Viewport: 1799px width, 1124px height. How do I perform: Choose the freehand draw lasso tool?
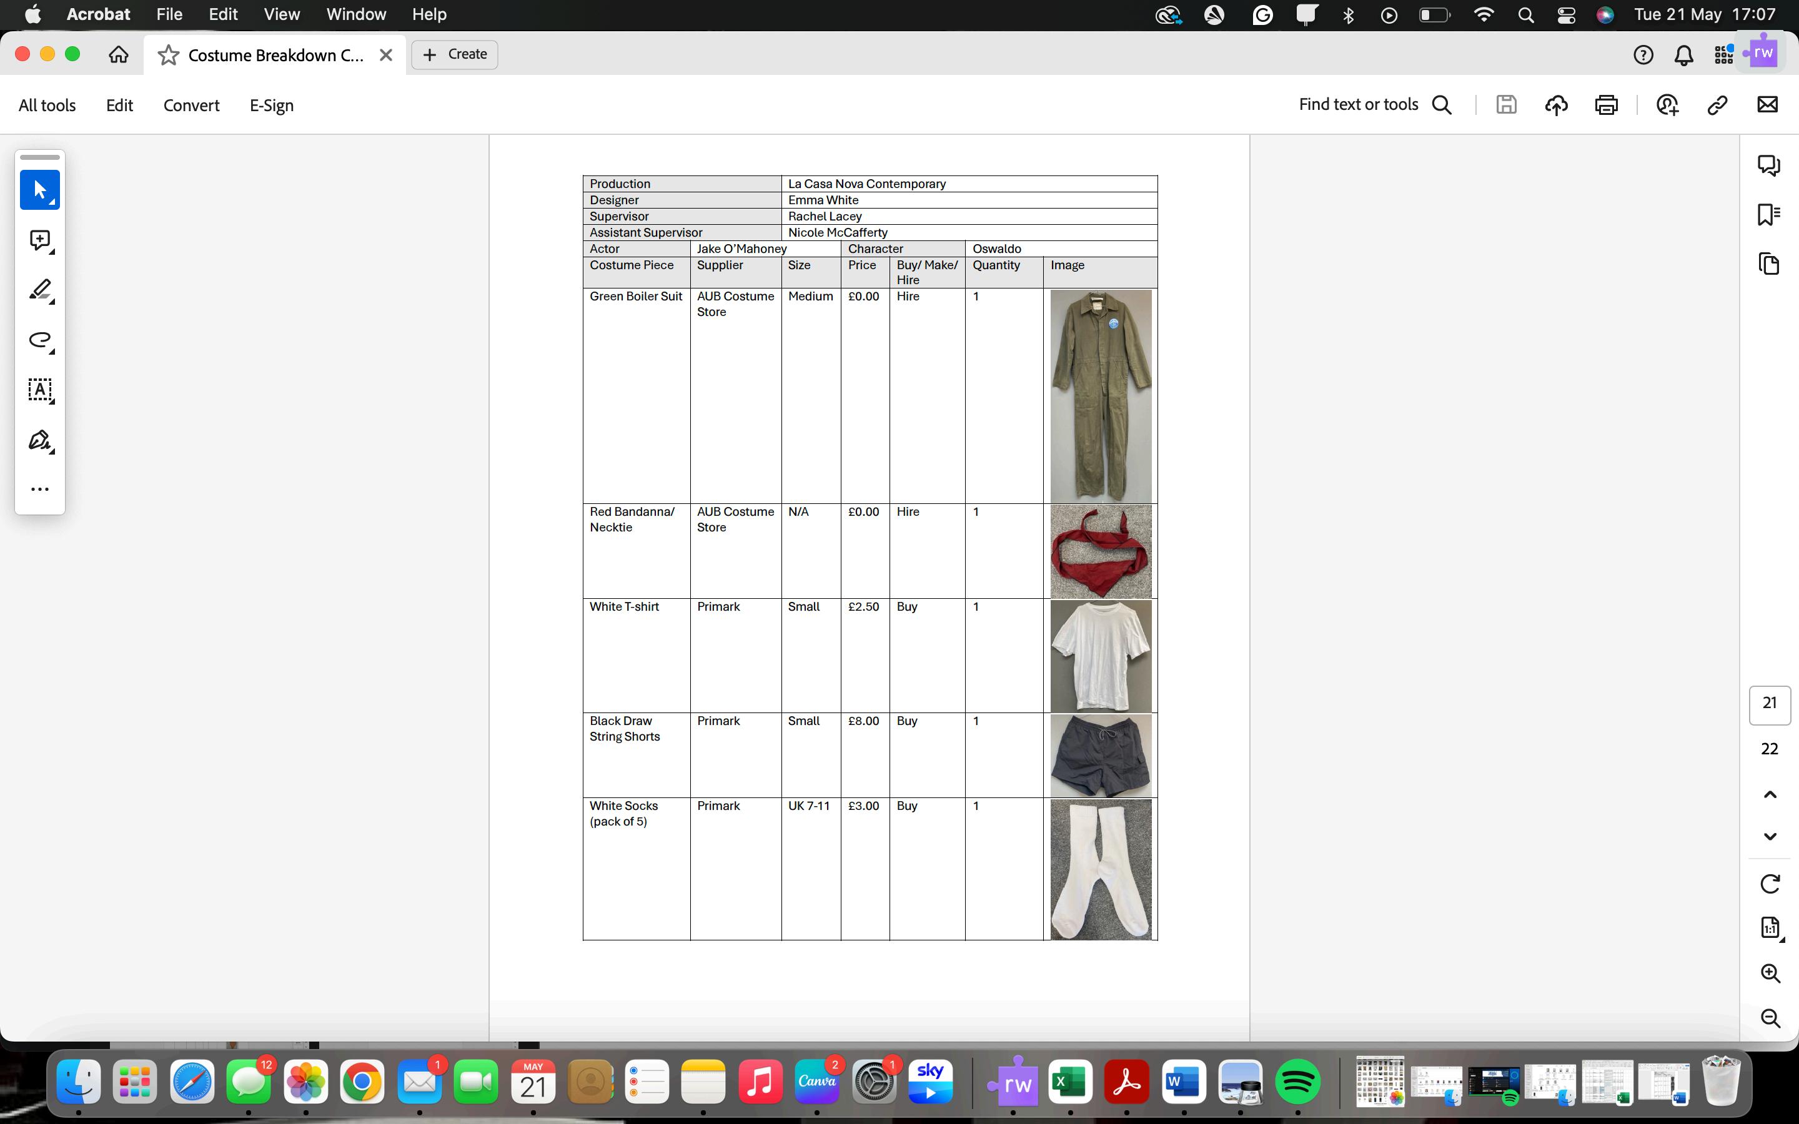(x=39, y=340)
